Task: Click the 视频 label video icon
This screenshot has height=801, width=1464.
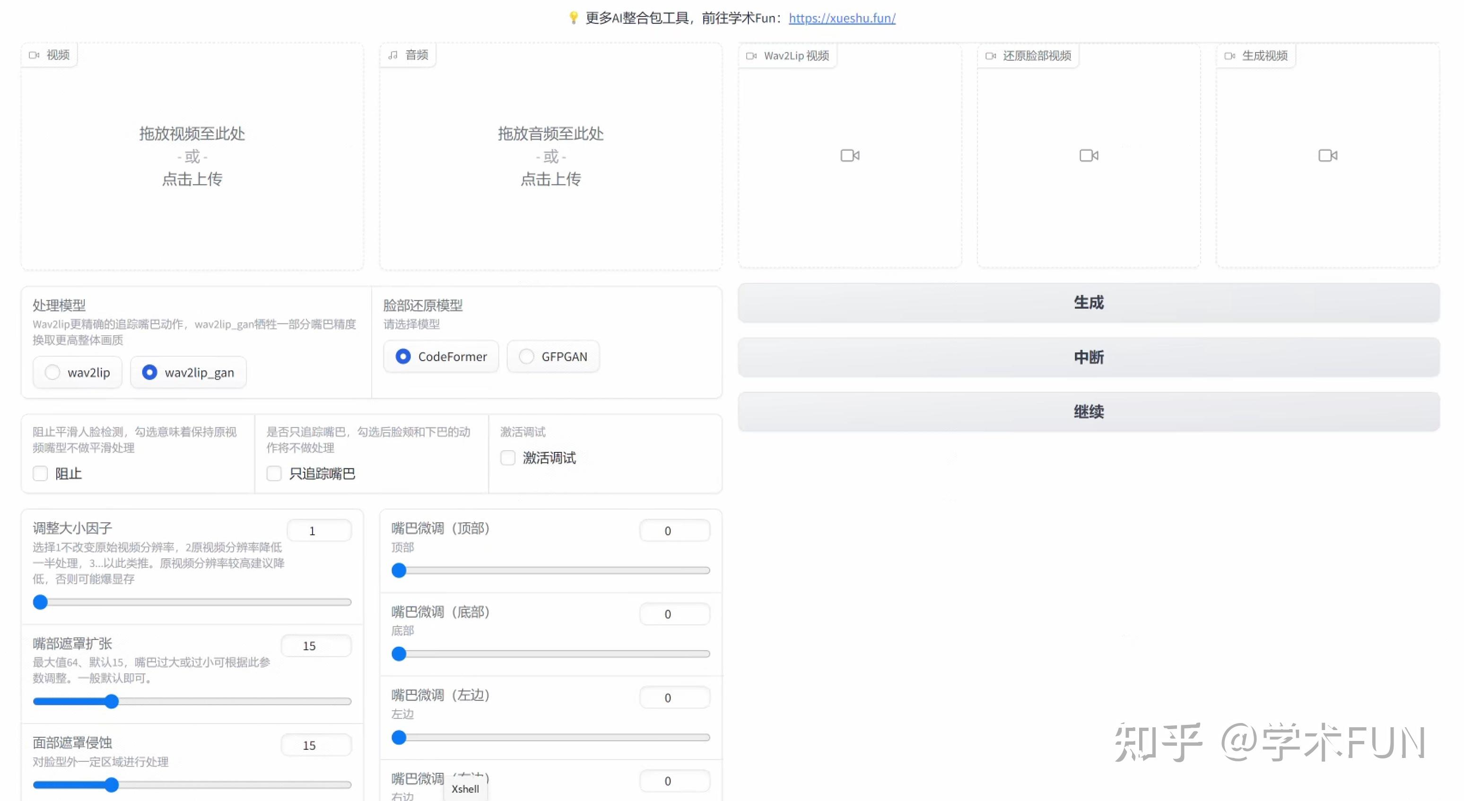Action: pyautogui.click(x=34, y=55)
